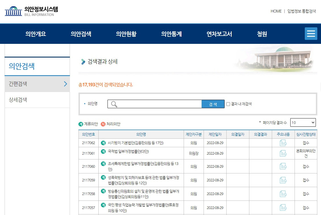This screenshot has width=321, height=215.
Task: Go to the HOME link
Action: (x=276, y=11)
